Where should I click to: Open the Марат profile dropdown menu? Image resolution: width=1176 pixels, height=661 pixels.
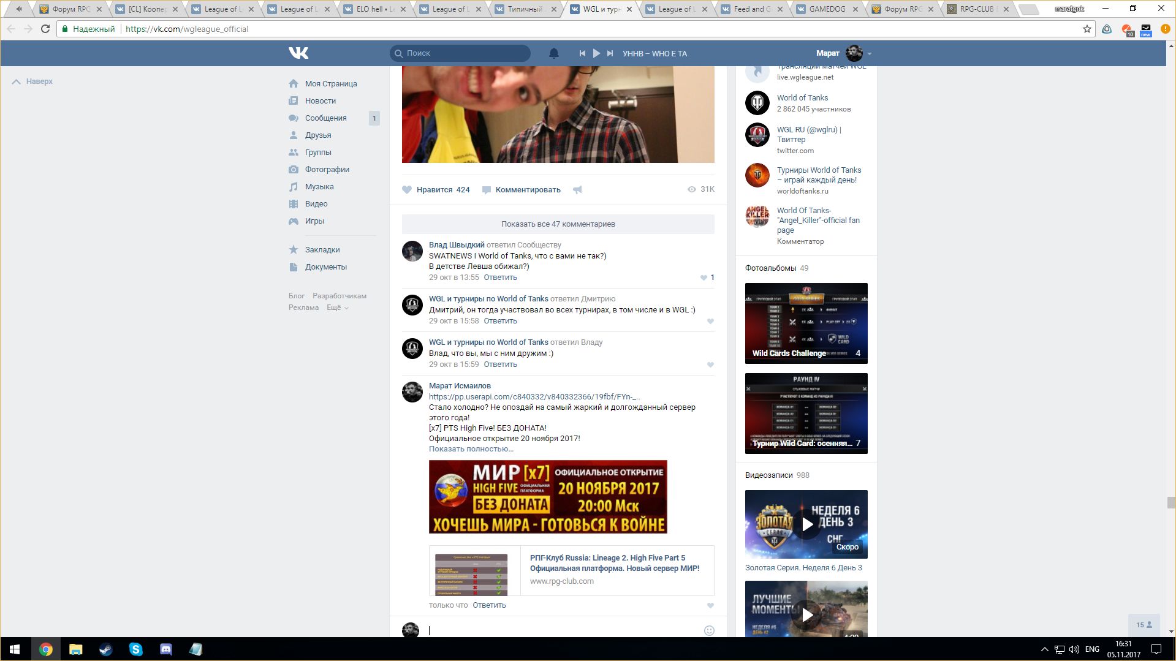coord(843,53)
